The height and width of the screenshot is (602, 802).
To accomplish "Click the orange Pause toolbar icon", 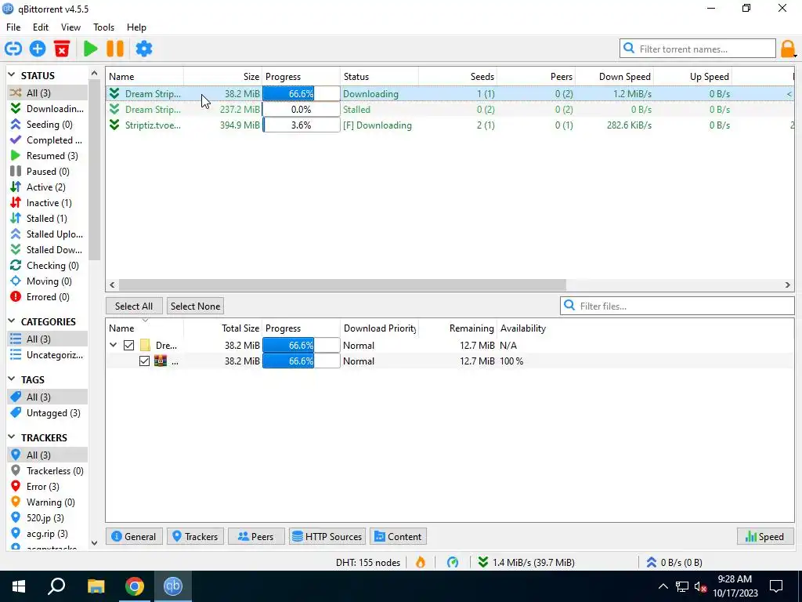I will tap(115, 49).
